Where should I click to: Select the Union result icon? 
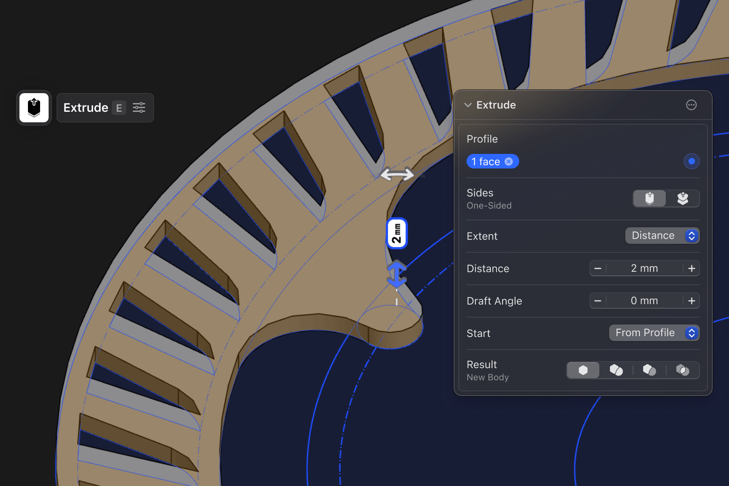[616, 370]
